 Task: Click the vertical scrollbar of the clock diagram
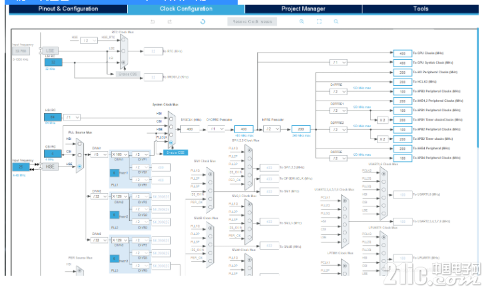tap(477, 89)
